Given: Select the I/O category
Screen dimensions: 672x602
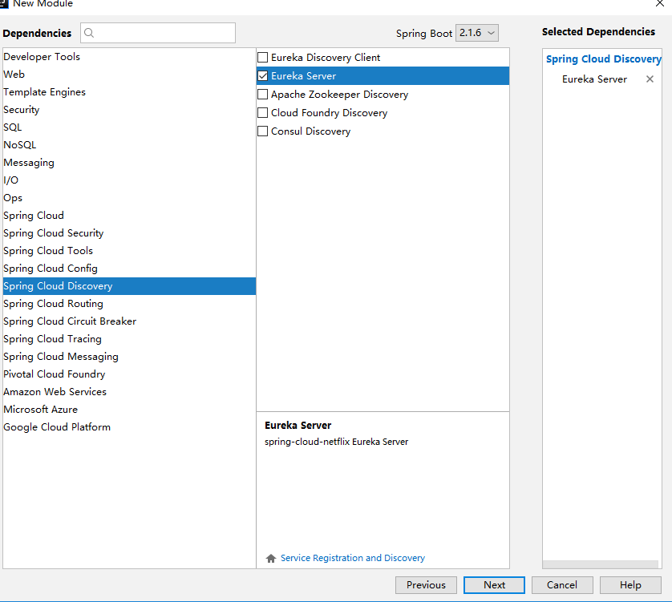Looking at the screenshot, I should point(129,180).
